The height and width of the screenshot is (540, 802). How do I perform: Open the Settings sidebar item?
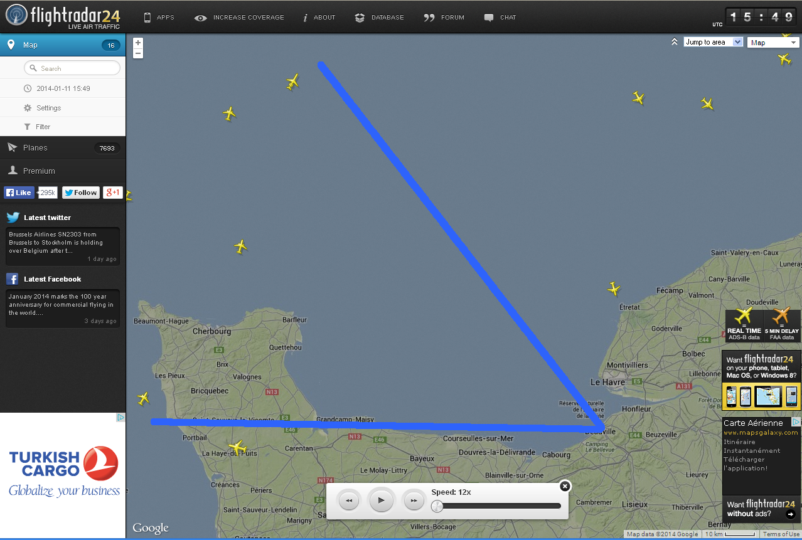[48, 108]
